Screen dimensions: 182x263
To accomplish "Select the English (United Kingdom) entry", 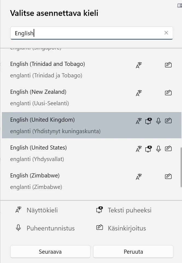I will [x=91, y=125].
